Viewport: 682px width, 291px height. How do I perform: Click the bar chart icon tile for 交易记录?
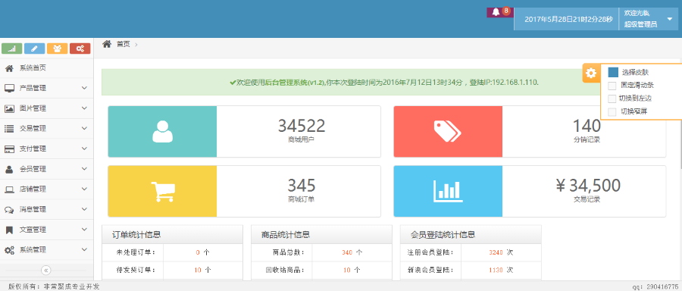click(x=448, y=191)
